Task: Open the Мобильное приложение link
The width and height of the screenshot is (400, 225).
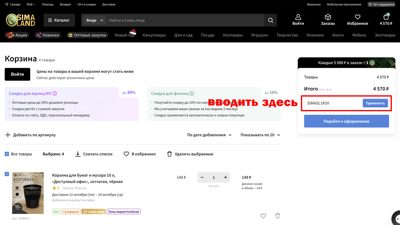Action: [x=344, y=4]
